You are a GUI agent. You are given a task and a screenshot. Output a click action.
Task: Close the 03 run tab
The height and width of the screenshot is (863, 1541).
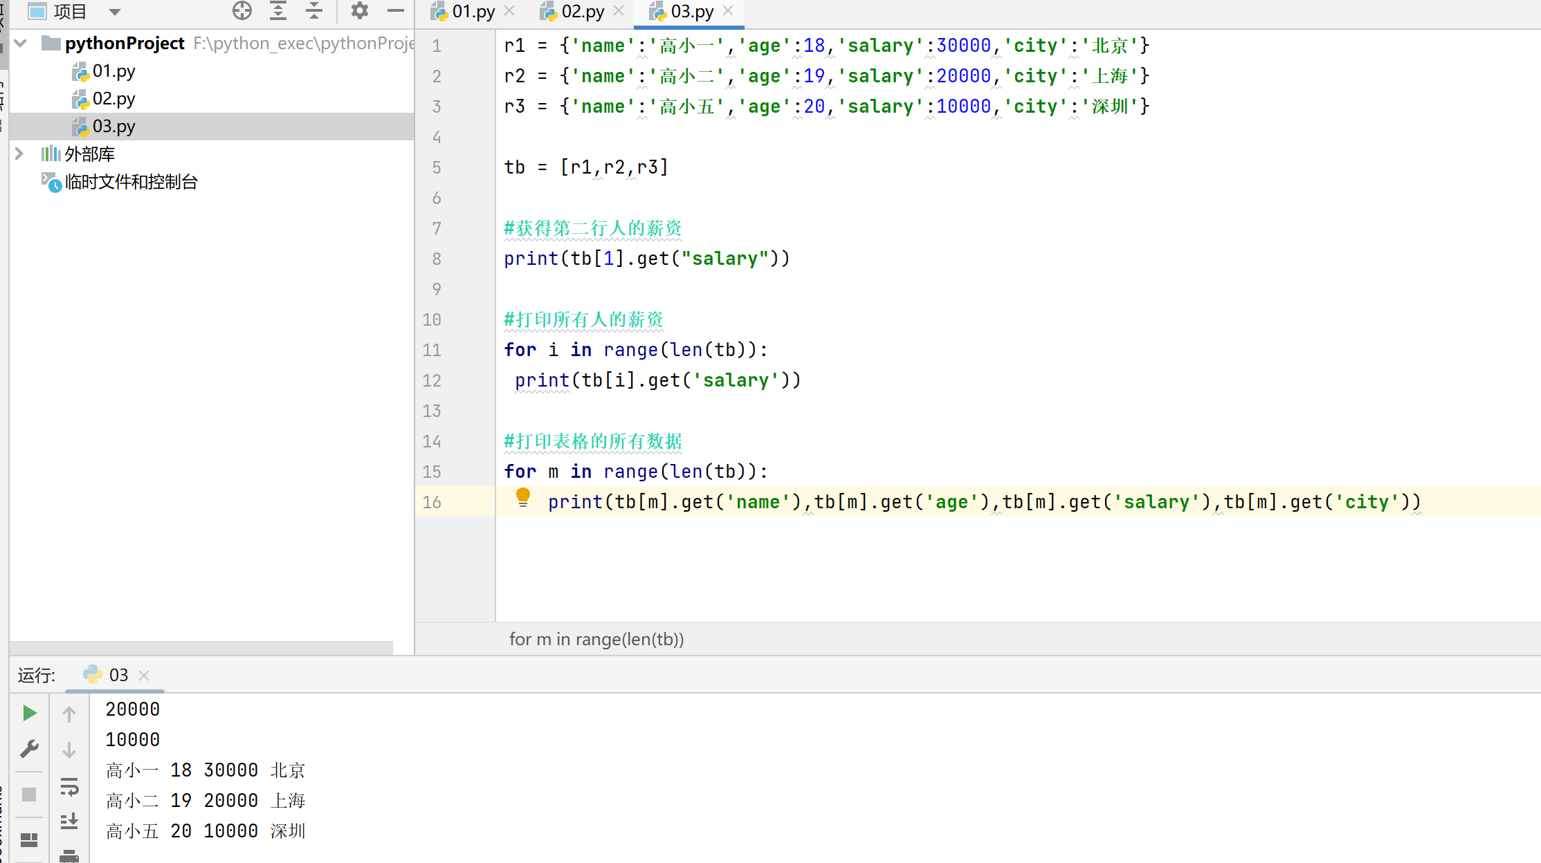144,676
